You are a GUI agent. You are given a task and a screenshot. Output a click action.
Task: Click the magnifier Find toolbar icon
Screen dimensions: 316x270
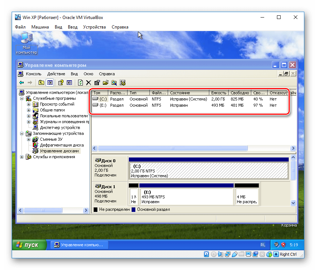click(x=114, y=83)
